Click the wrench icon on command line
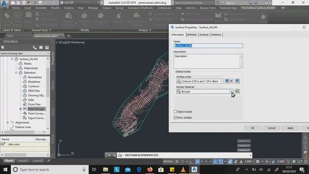The image size is (309, 174). click(114, 155)
